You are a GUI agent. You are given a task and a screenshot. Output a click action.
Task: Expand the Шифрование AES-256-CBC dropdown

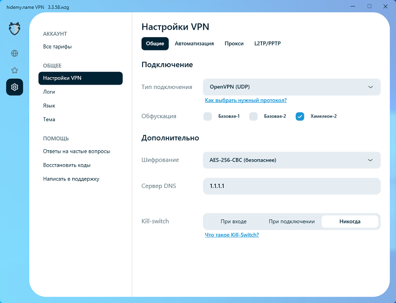coord(292,160)
